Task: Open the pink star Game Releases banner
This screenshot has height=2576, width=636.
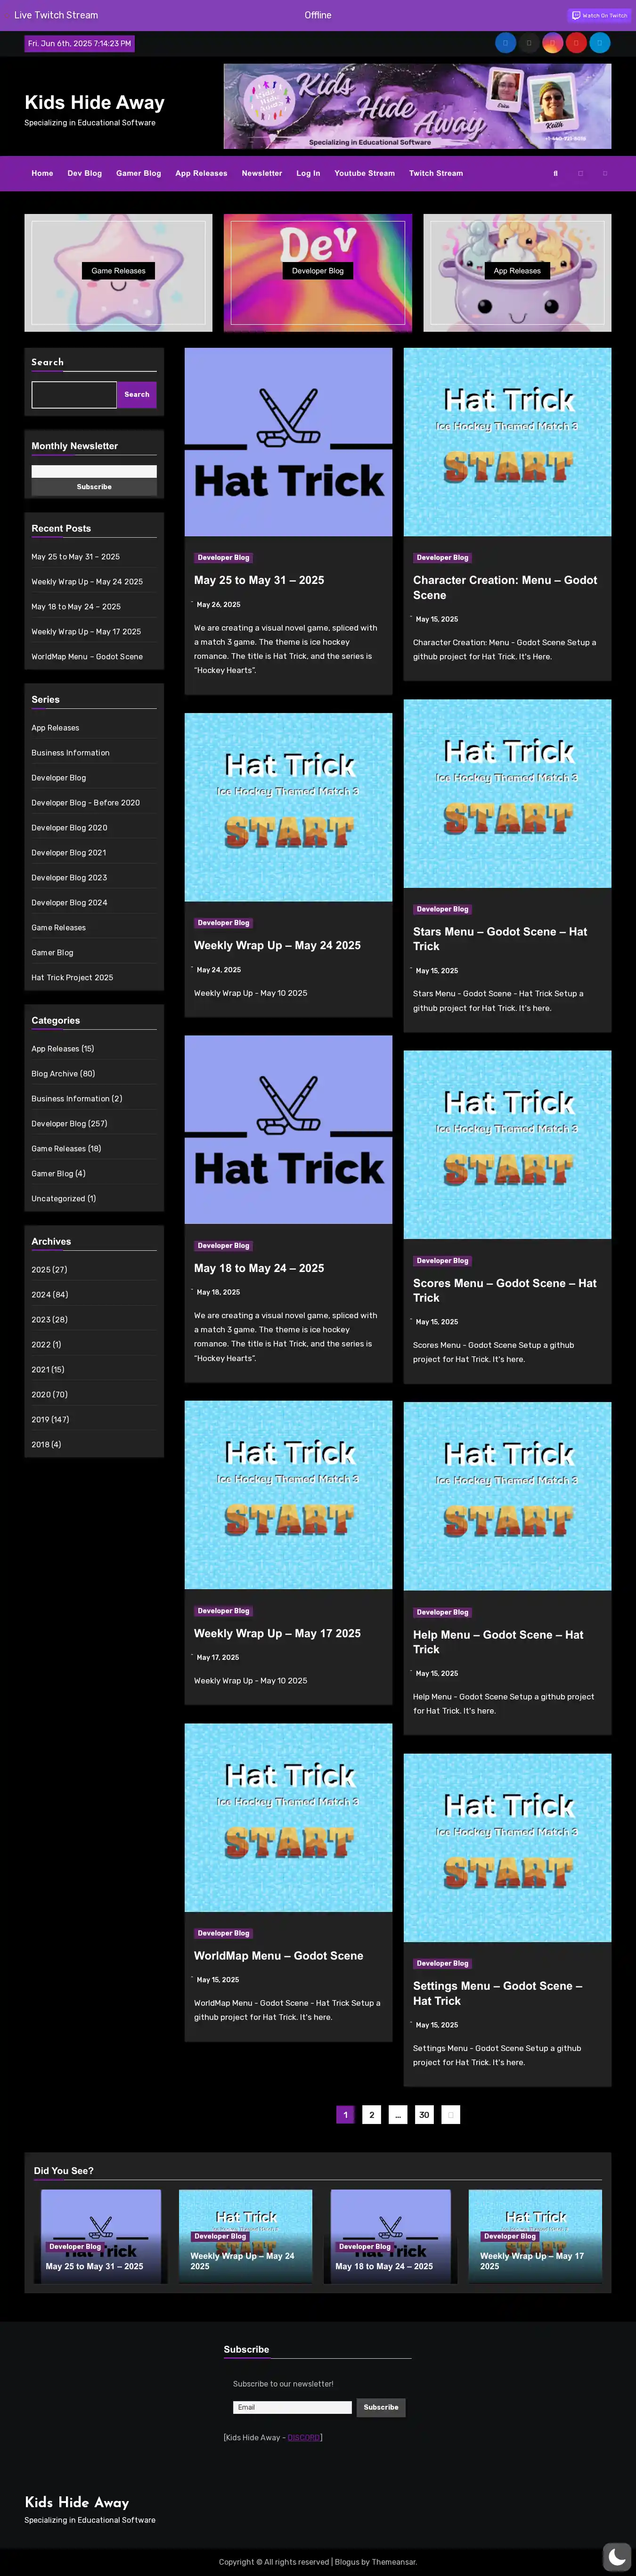Action: 118,272
